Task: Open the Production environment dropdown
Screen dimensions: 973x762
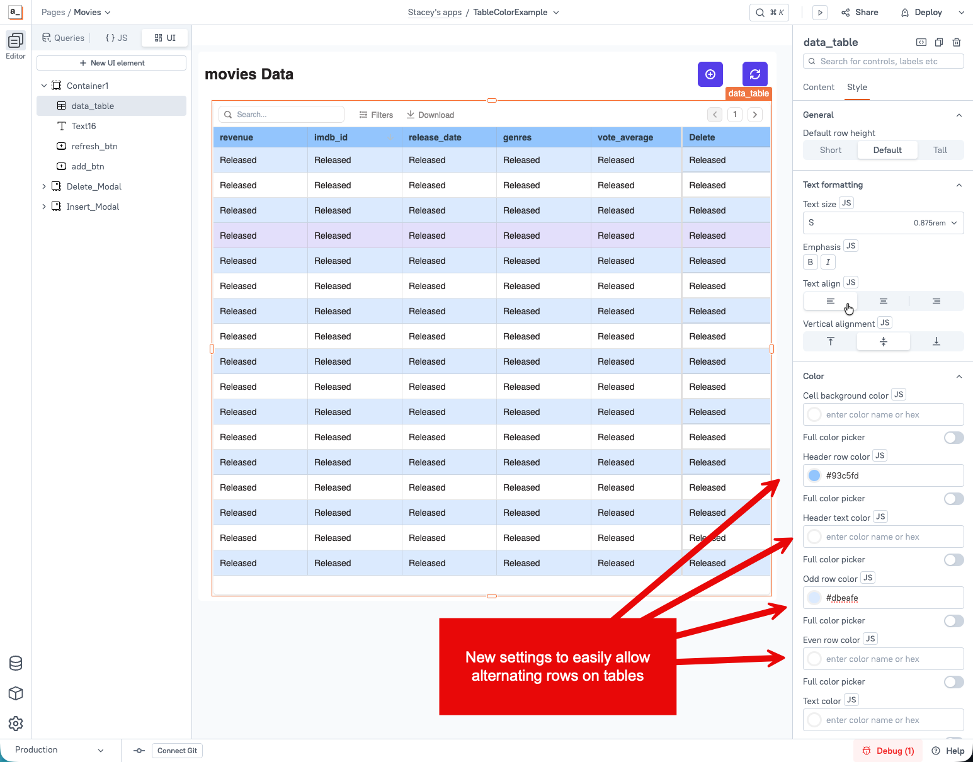Action: pyautogui.click(x=59, y=750)
